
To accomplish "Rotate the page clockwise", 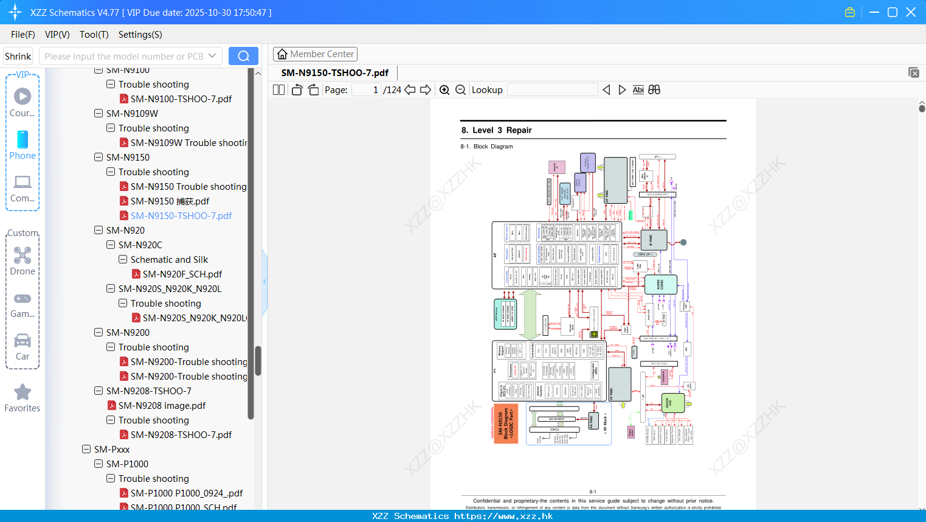I will pos(313,90).
